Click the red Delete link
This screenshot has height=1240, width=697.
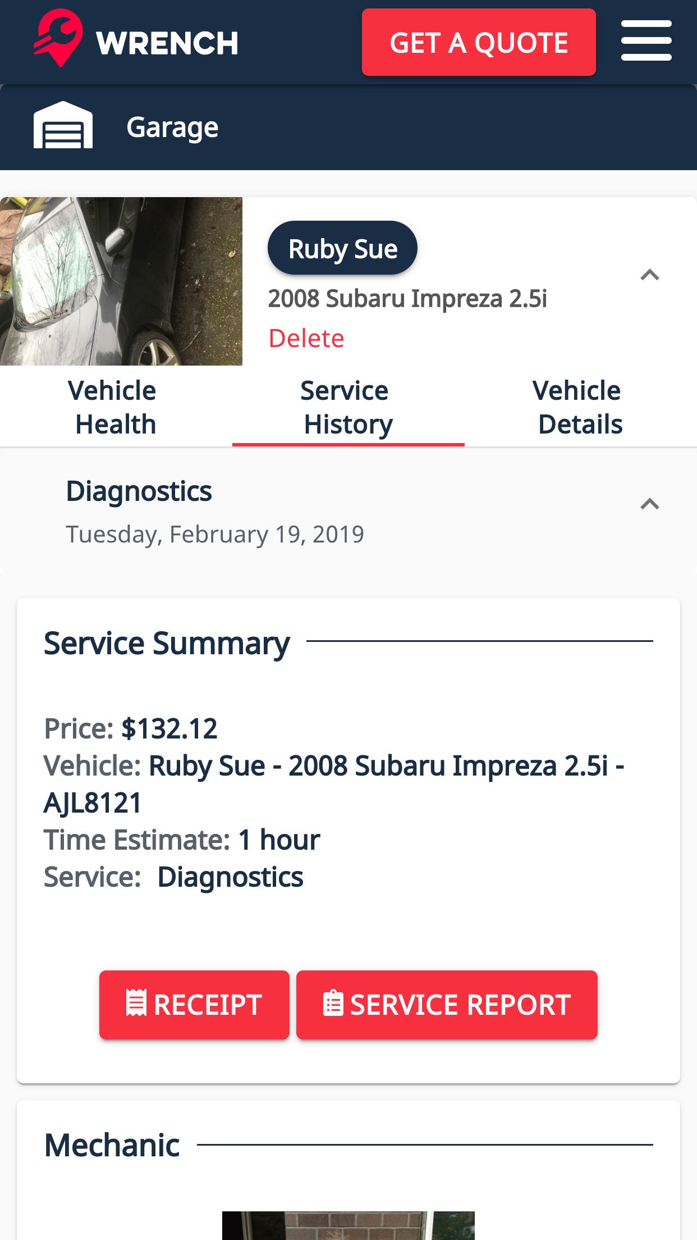[306, 338]
